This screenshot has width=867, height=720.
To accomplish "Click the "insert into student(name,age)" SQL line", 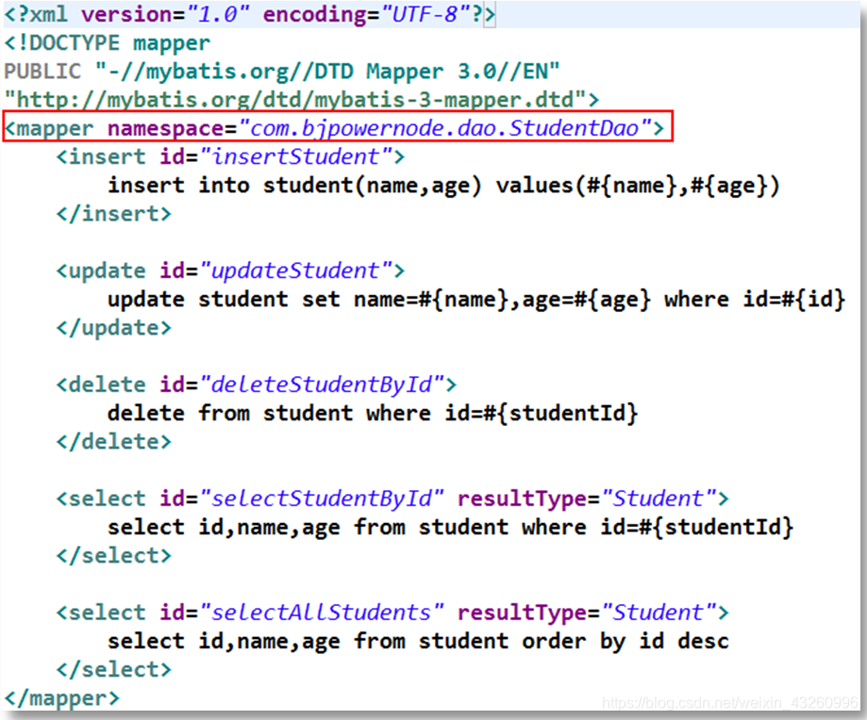I will 443,186.
